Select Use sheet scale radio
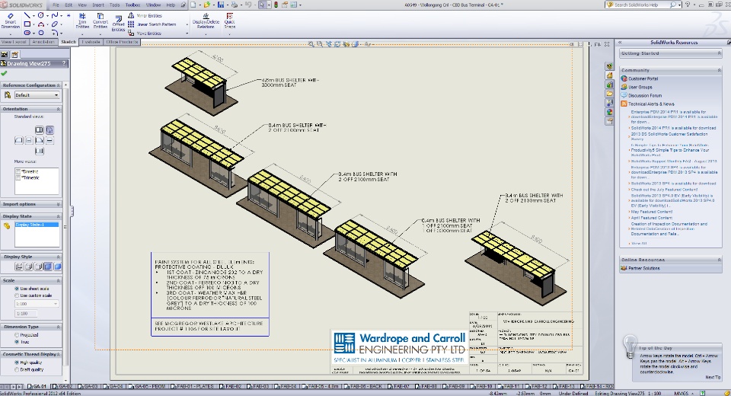 click(17, 289)
